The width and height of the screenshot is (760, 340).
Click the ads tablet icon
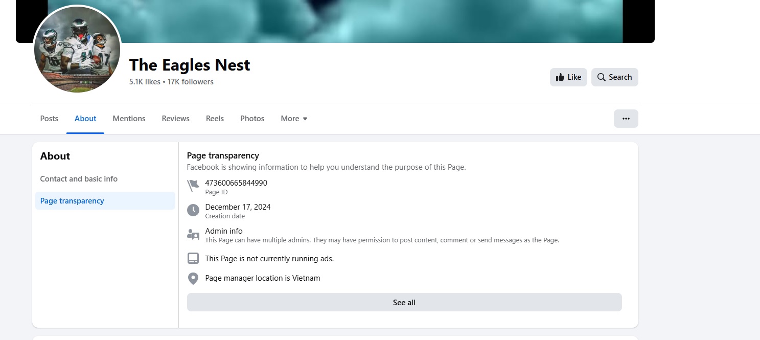point(193,258)
